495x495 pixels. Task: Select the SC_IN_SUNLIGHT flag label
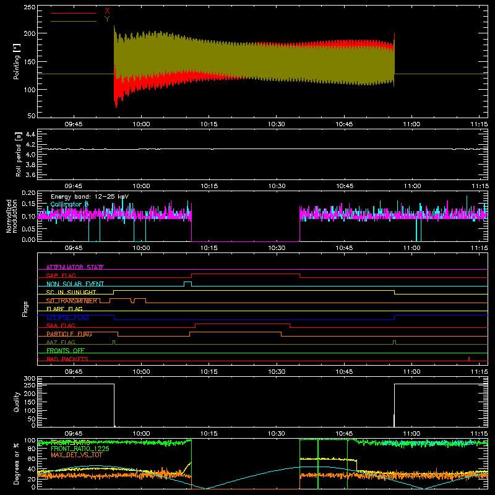click(71, 292)
